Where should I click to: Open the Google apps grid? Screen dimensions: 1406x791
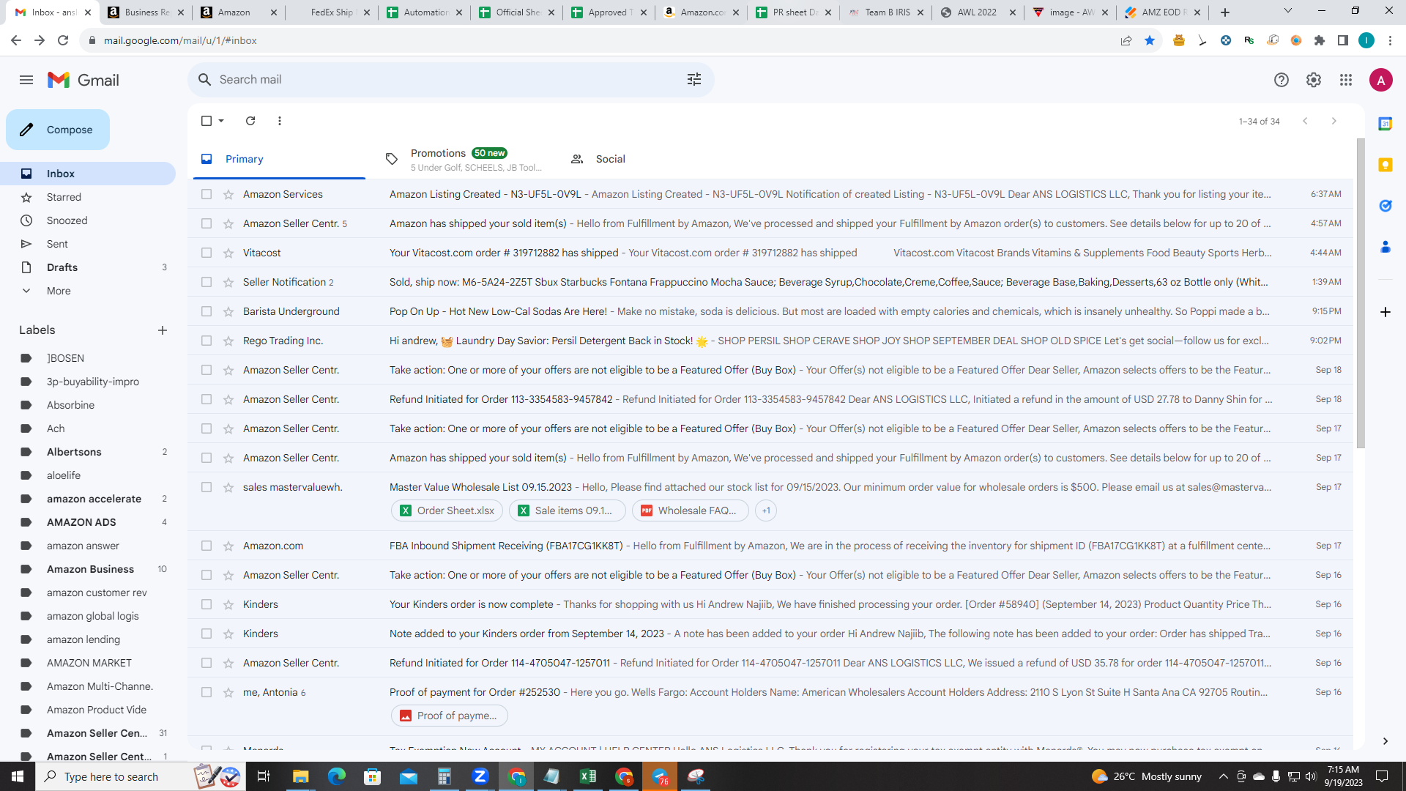point(1346,80)
